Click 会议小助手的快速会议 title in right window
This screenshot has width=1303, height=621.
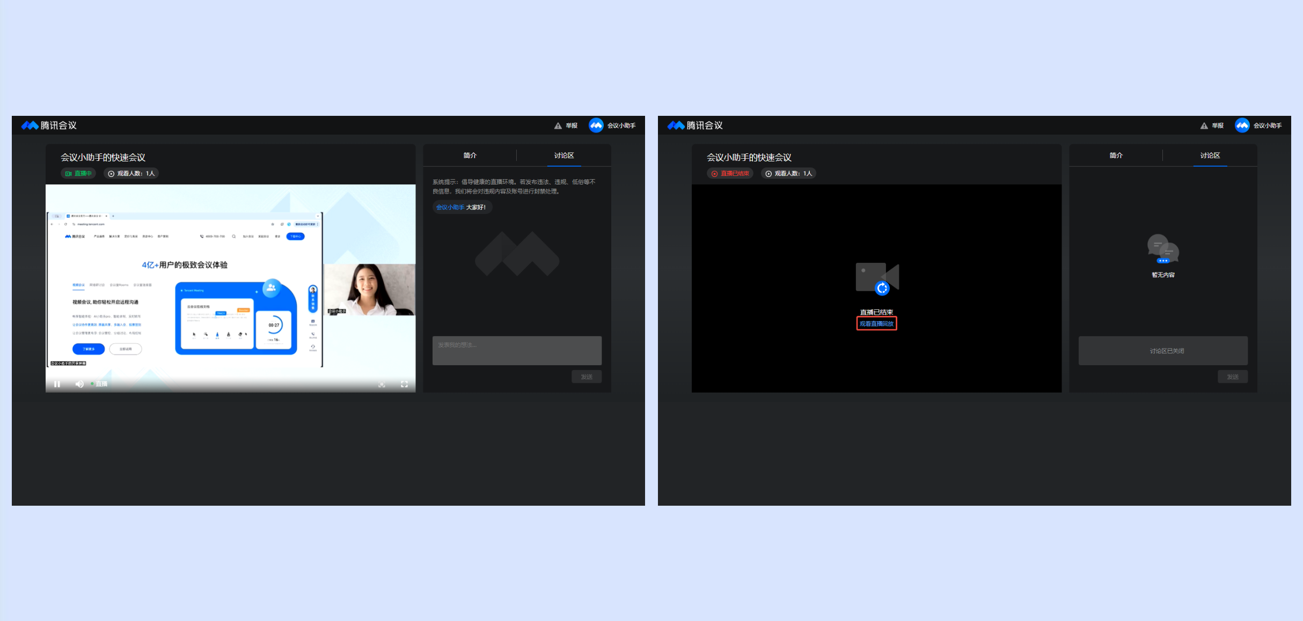[x=749, y=157]
